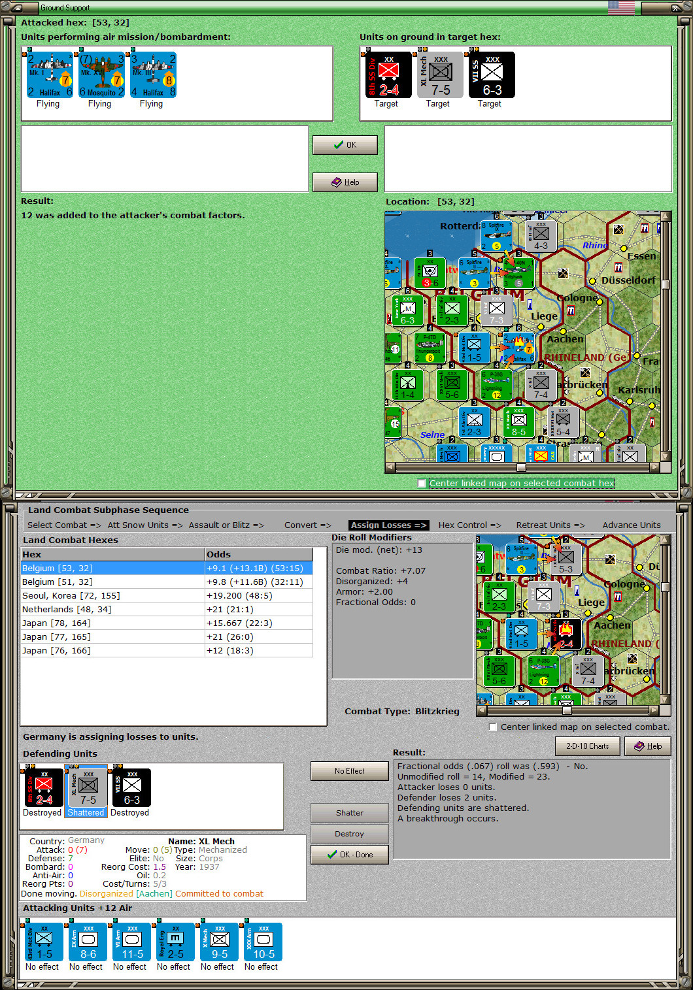Click the US flag icon in title bar
The height and width of the screenshot is (990, 693).
coord(621,8)
